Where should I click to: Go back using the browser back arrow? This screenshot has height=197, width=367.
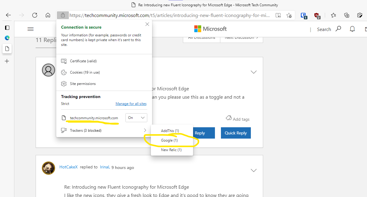tap(8, 15)
